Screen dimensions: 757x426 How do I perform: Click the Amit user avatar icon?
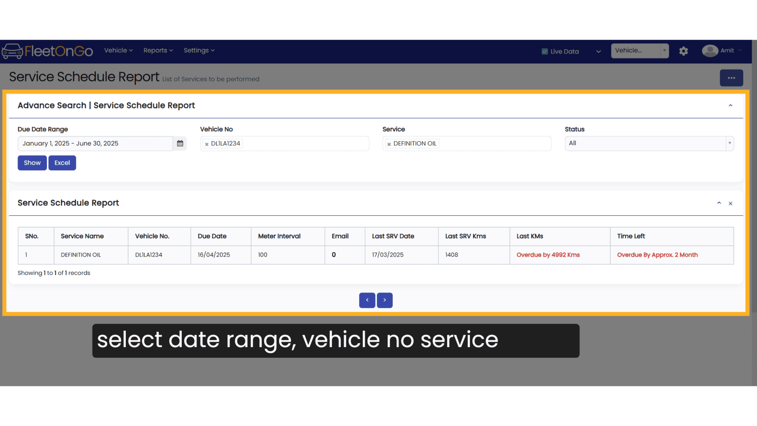(x=710, y=51)
